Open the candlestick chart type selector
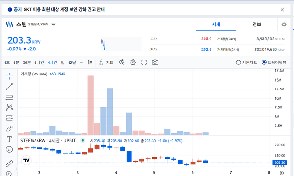This screenshot has height=176, width=294. pos(90,63)
